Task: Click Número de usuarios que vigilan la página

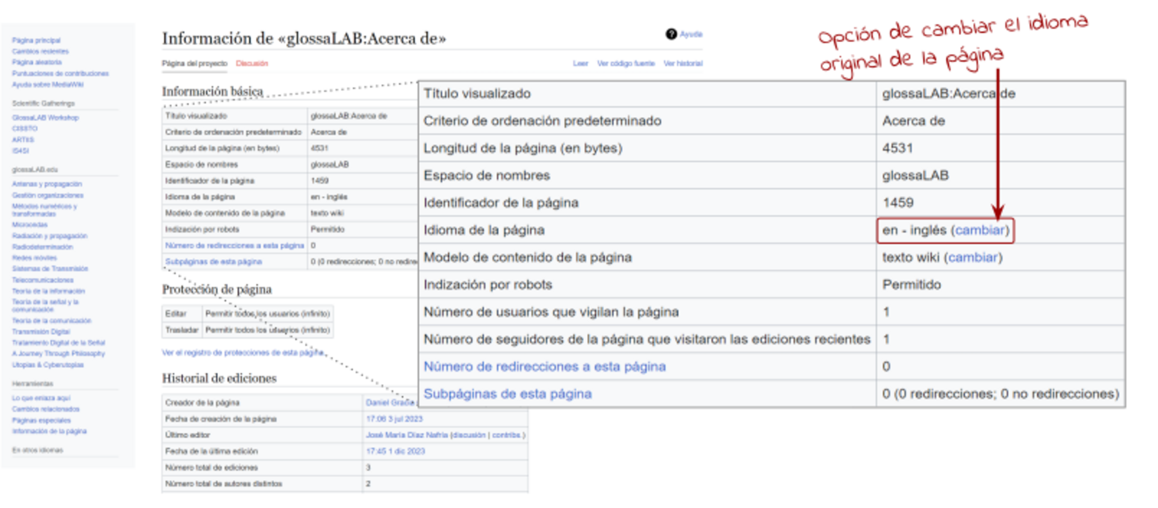Action: point(551,312)
